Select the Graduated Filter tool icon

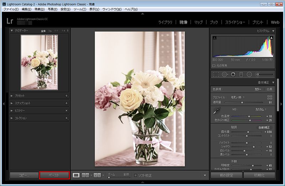pos(241,74)
